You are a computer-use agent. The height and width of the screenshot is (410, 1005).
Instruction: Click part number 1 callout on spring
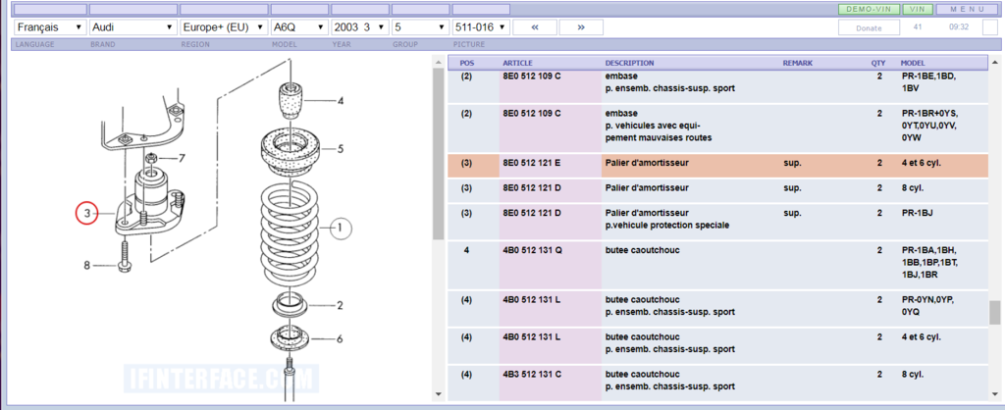coord(339,230)
